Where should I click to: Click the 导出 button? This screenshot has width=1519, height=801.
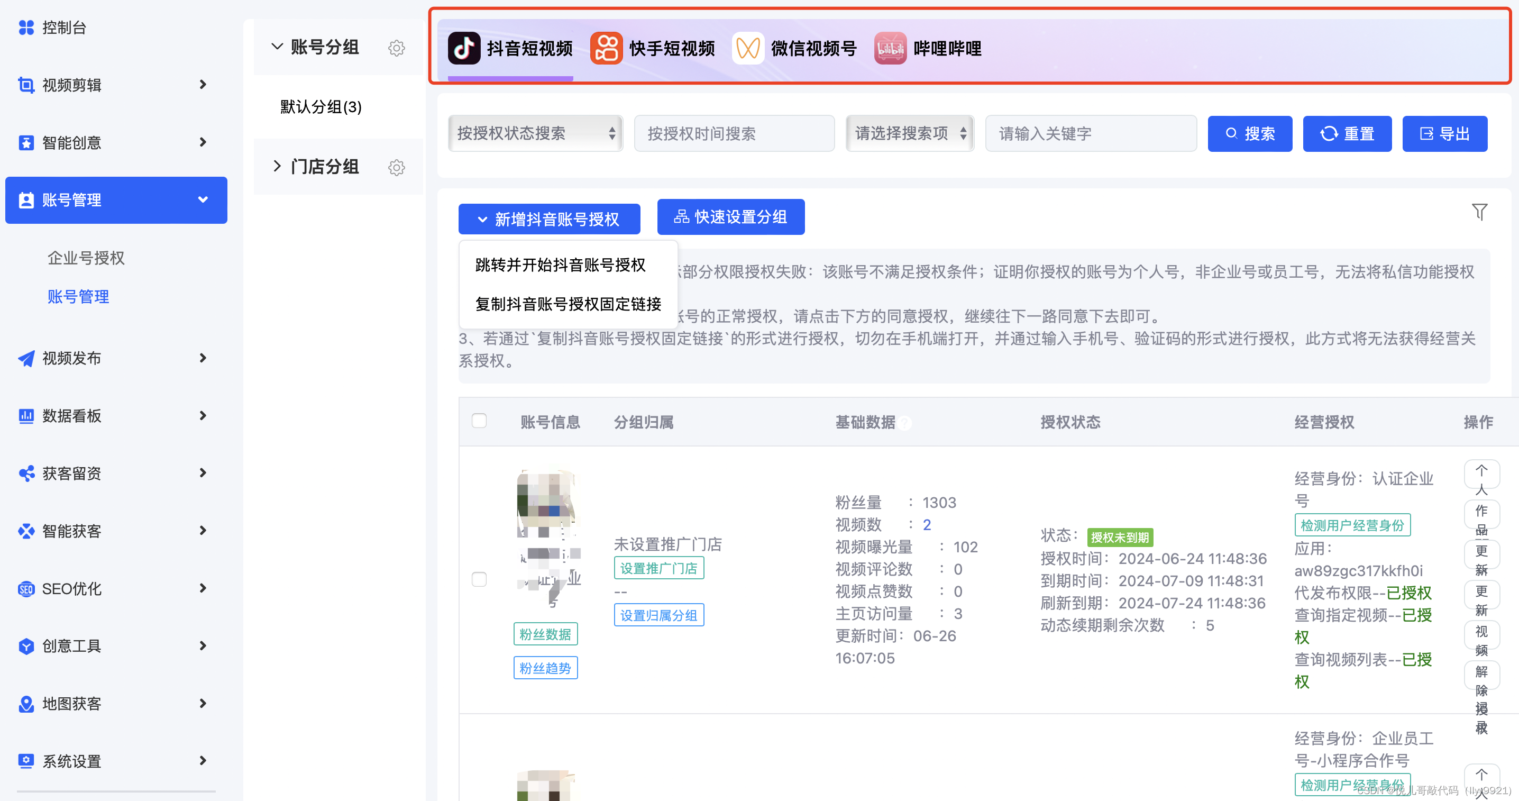pyautogui.click(x=1445, y=134)
